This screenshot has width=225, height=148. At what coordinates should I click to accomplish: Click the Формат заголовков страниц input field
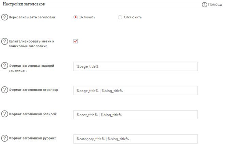click(135, 91)
